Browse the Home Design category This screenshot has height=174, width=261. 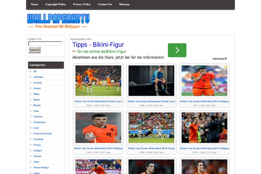coord(41,167)
